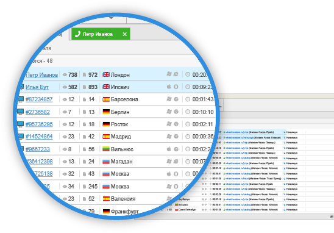Screen dimensions: 334x233
Task: Open visitor #87234857
Action: (39, 99)
